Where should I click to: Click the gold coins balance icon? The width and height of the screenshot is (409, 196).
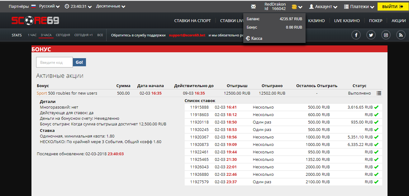[x=294, y=7]
